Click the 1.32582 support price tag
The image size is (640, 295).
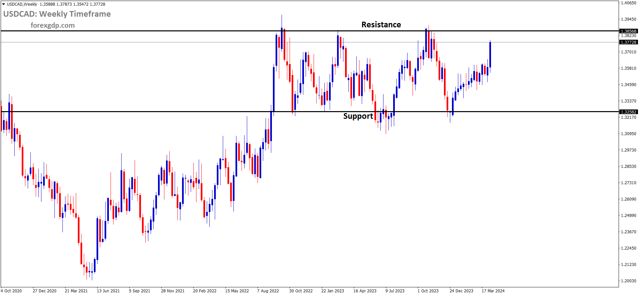(x=629, y=112)
